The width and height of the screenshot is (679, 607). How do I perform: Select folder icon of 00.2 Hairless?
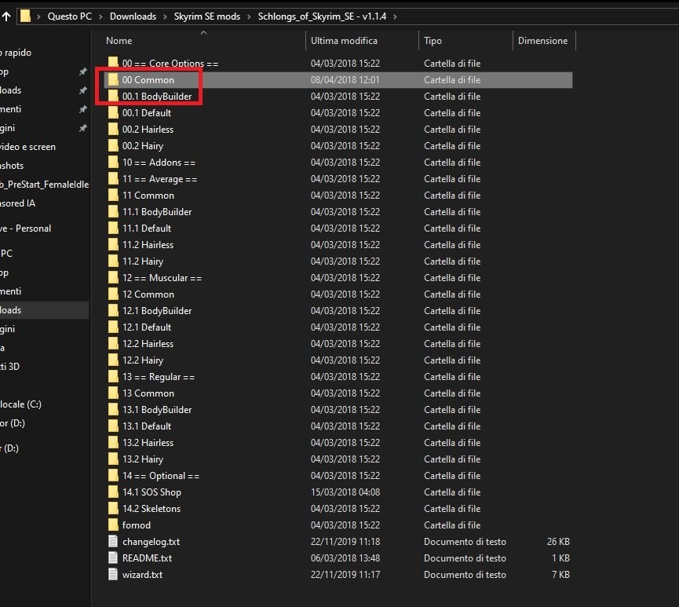(113, 129)
